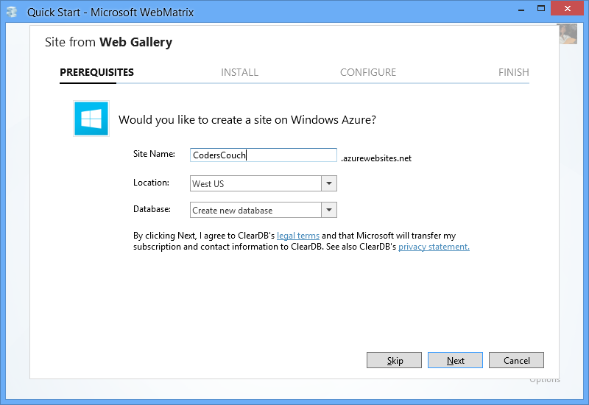The width and height of the screenshot is (589, 405).
Task: Click the Next button
Action: [x=455, y=360]
